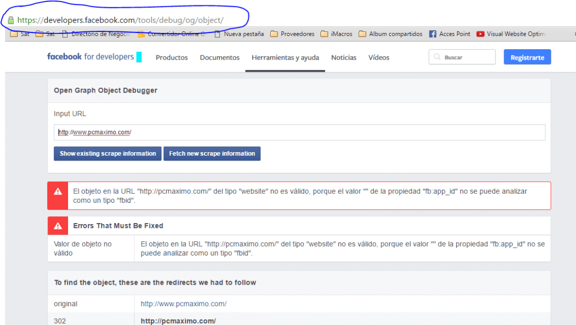Click the green padlock secure site icon
The image size is (576, 325).
11,20
